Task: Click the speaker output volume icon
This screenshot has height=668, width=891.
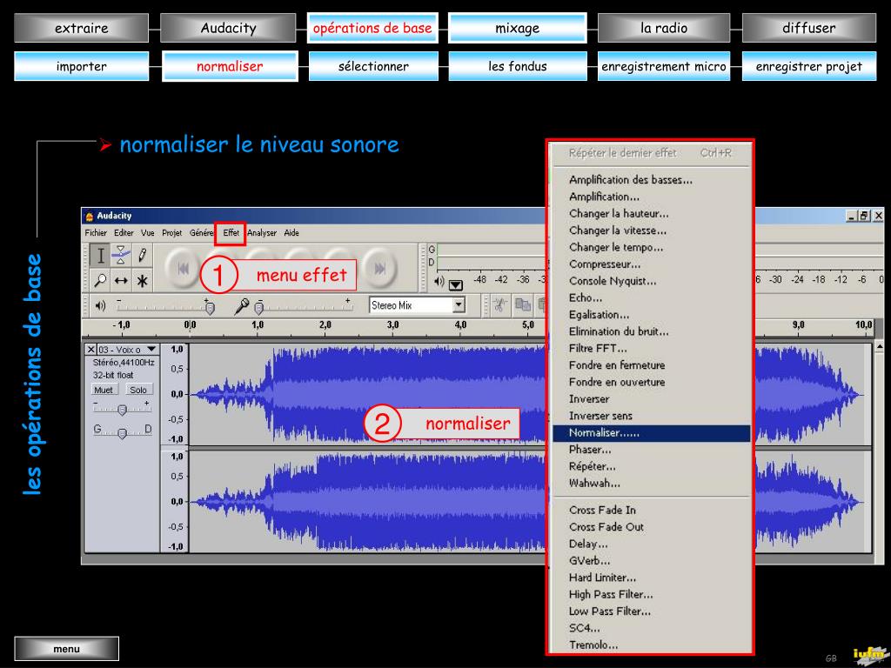Action: [x=101, y=306]
